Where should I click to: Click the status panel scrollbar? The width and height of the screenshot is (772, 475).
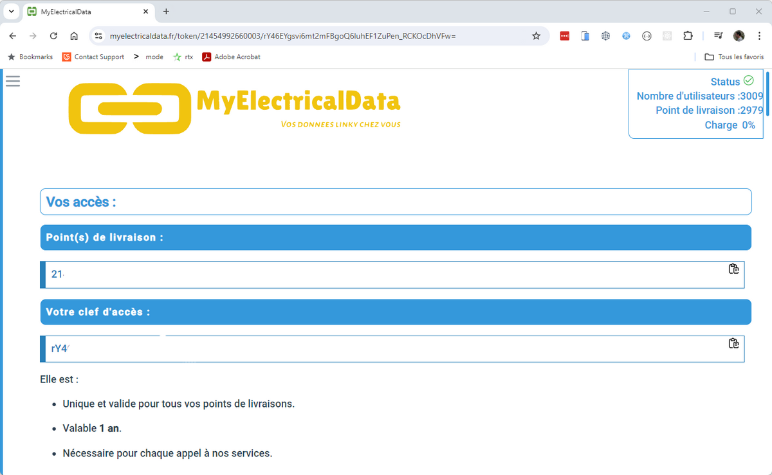coord(767,94)
